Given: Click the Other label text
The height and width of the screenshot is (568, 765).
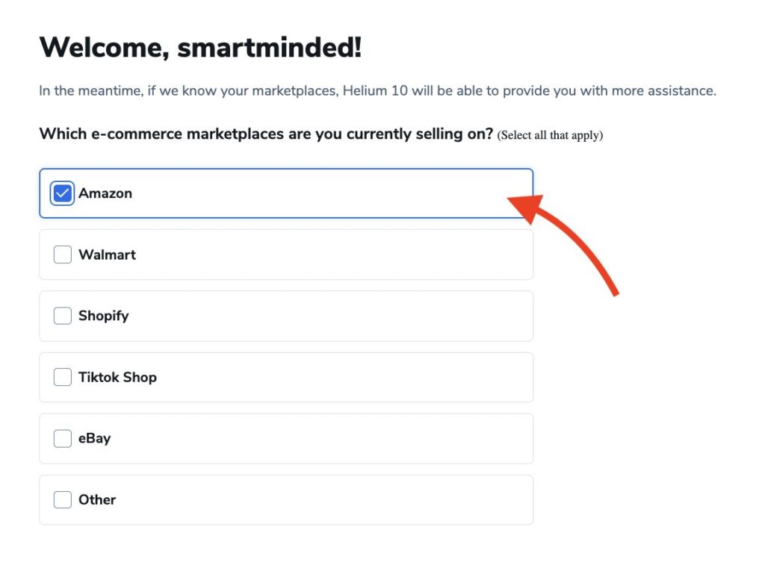Looking at the screenshot, I should [97, 499].
